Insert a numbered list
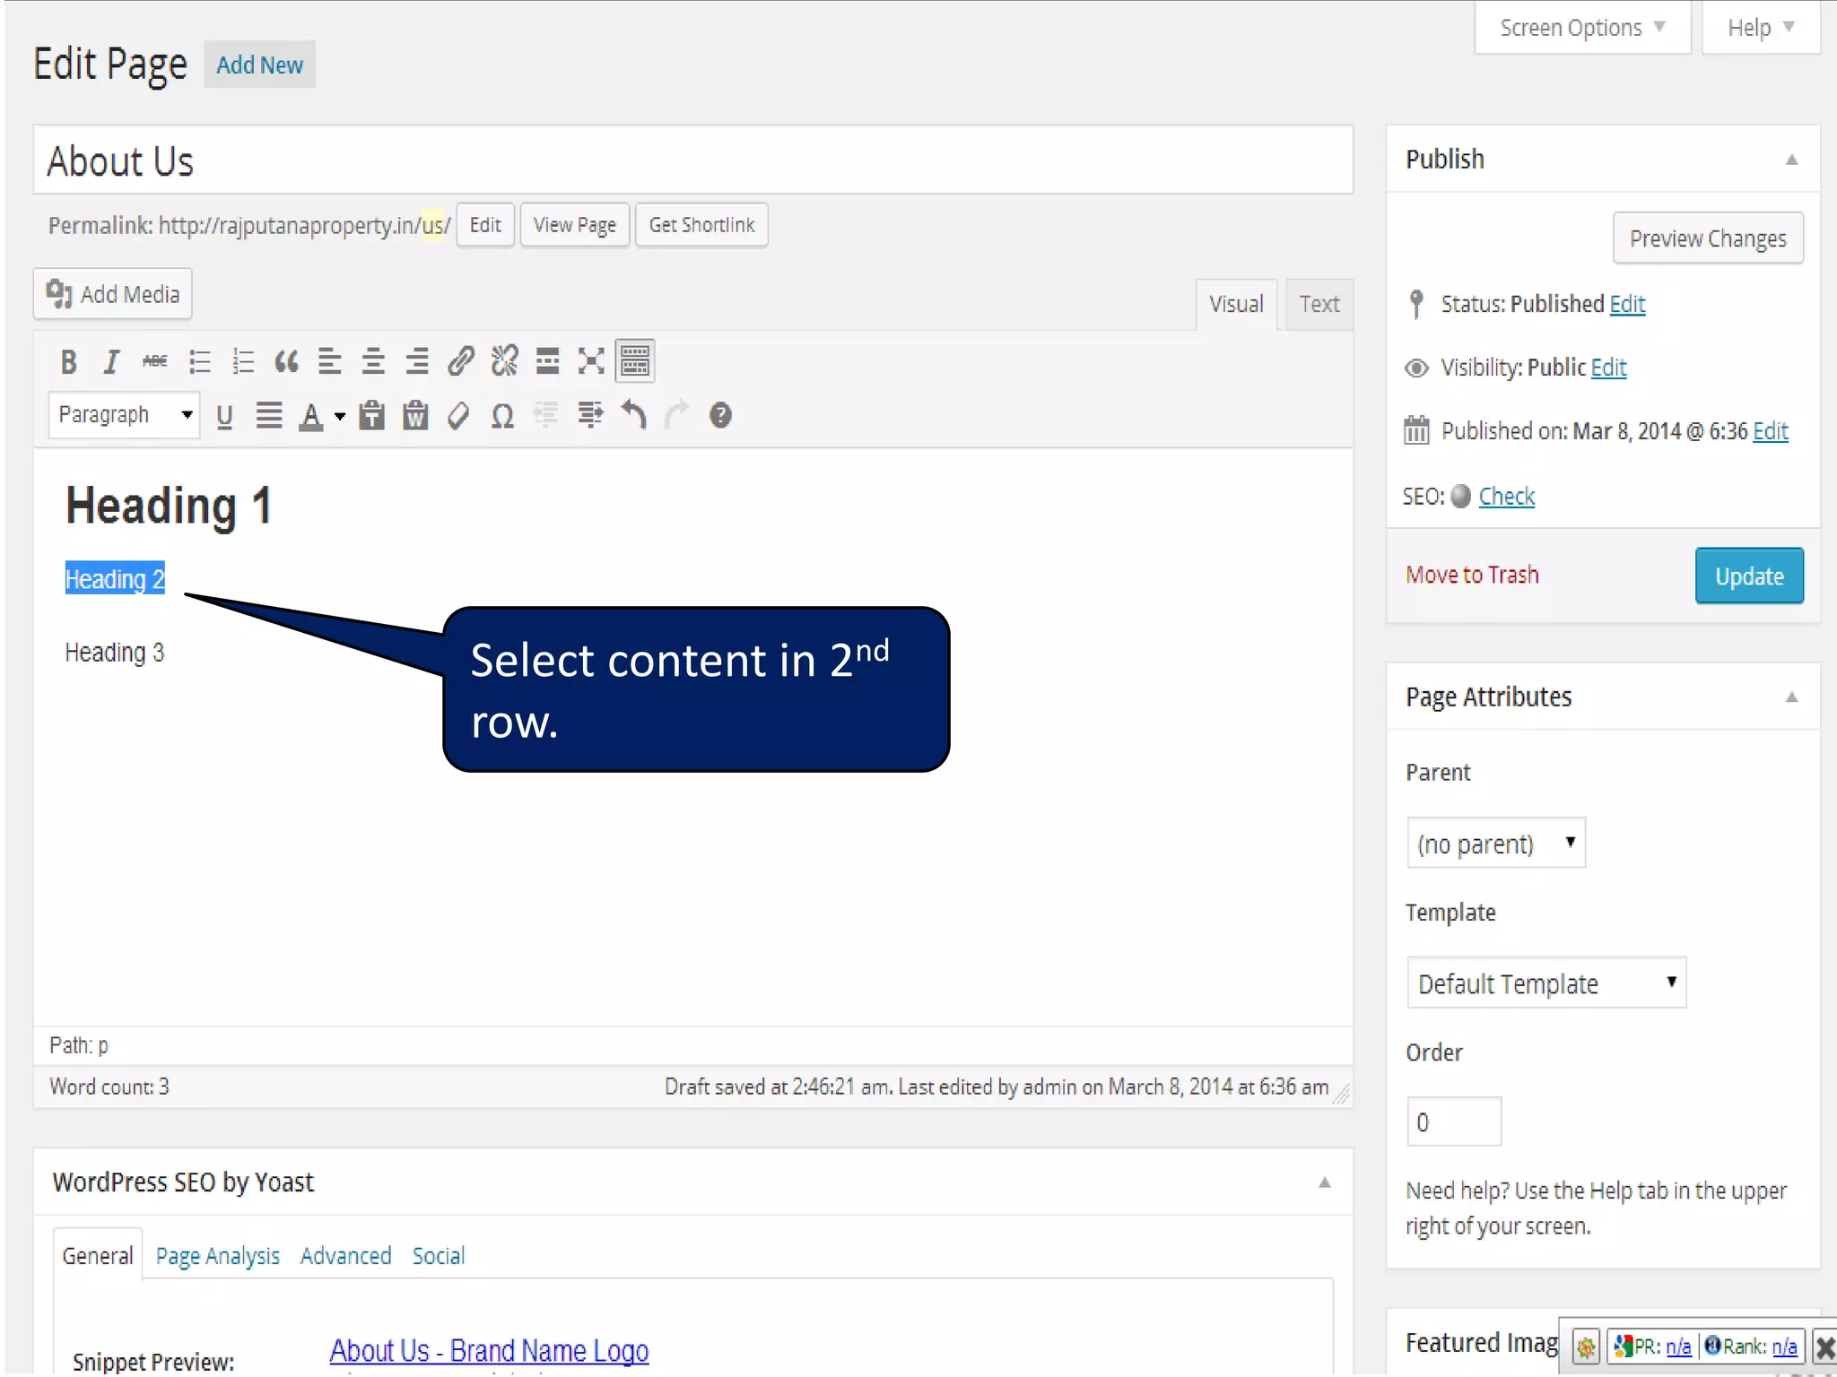This screenshot has height=1377, width=1837. [243, 362]
